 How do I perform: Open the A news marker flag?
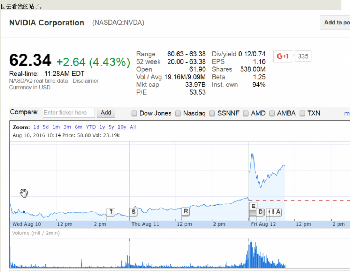(x=278, y=212)
